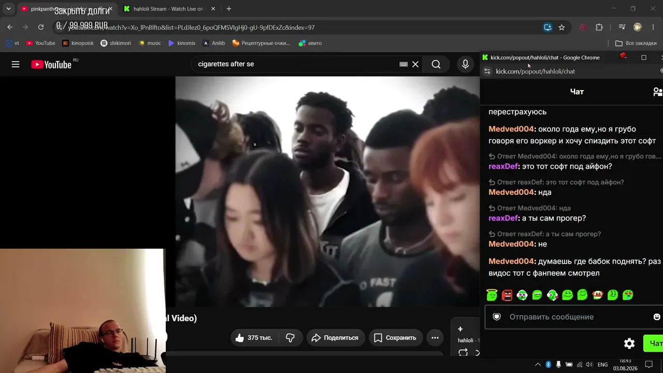
Task: Click the Поделиться share button
Action: 336,338
